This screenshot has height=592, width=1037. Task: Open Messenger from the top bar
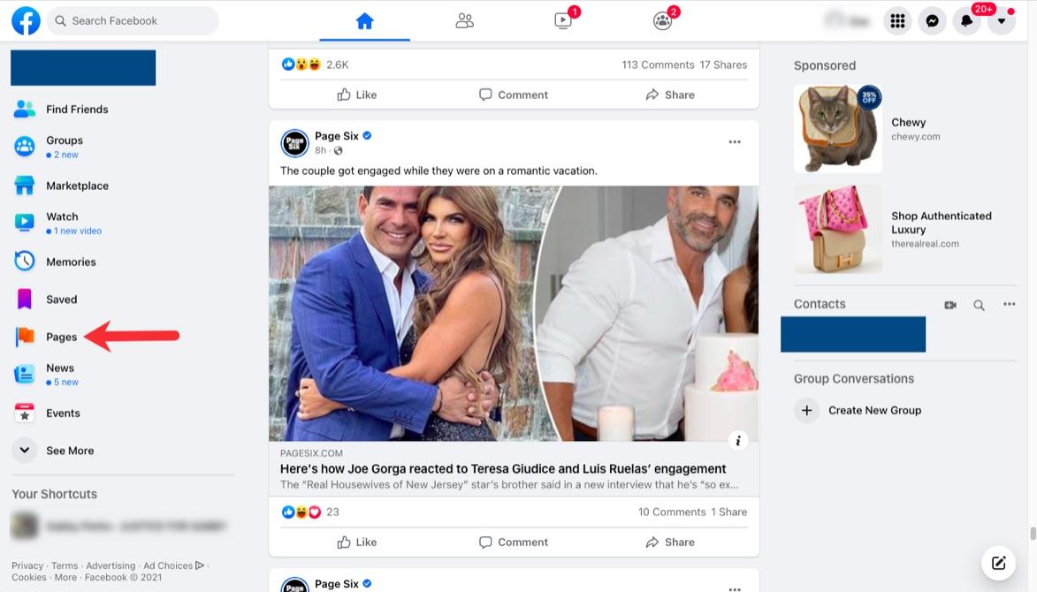(x=932, y=21)
